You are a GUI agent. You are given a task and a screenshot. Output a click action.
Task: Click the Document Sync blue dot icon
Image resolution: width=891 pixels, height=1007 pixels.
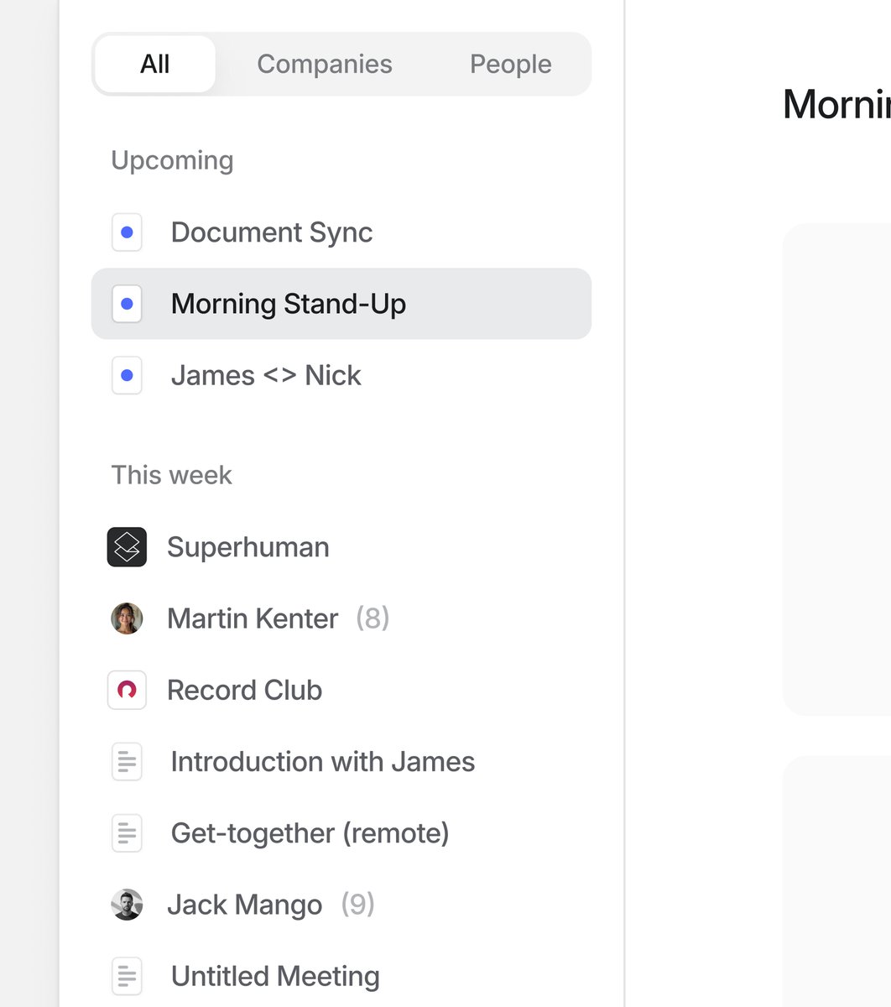127,232
